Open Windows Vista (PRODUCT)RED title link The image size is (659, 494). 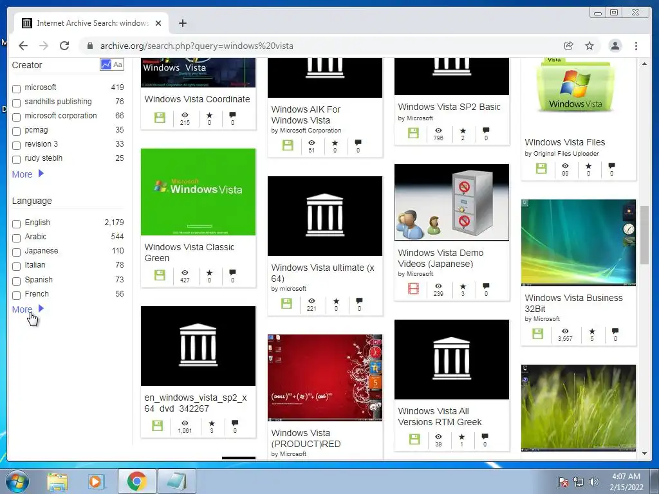click(x=306, y=438)
